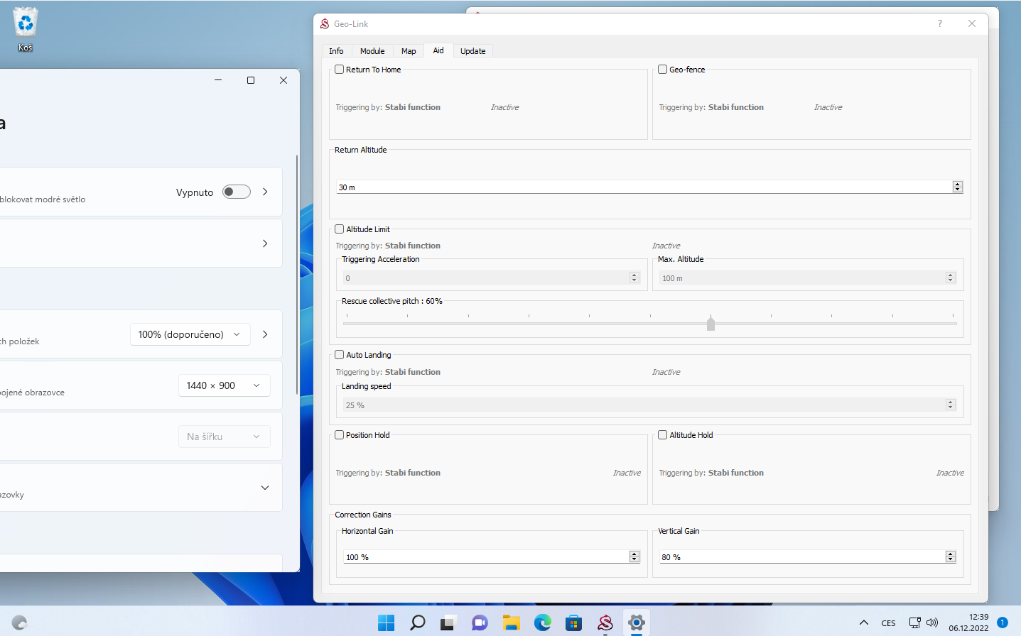Click the taskbar Search magnifier icon
Viewport: 1021px width, 636px height.
417,623
